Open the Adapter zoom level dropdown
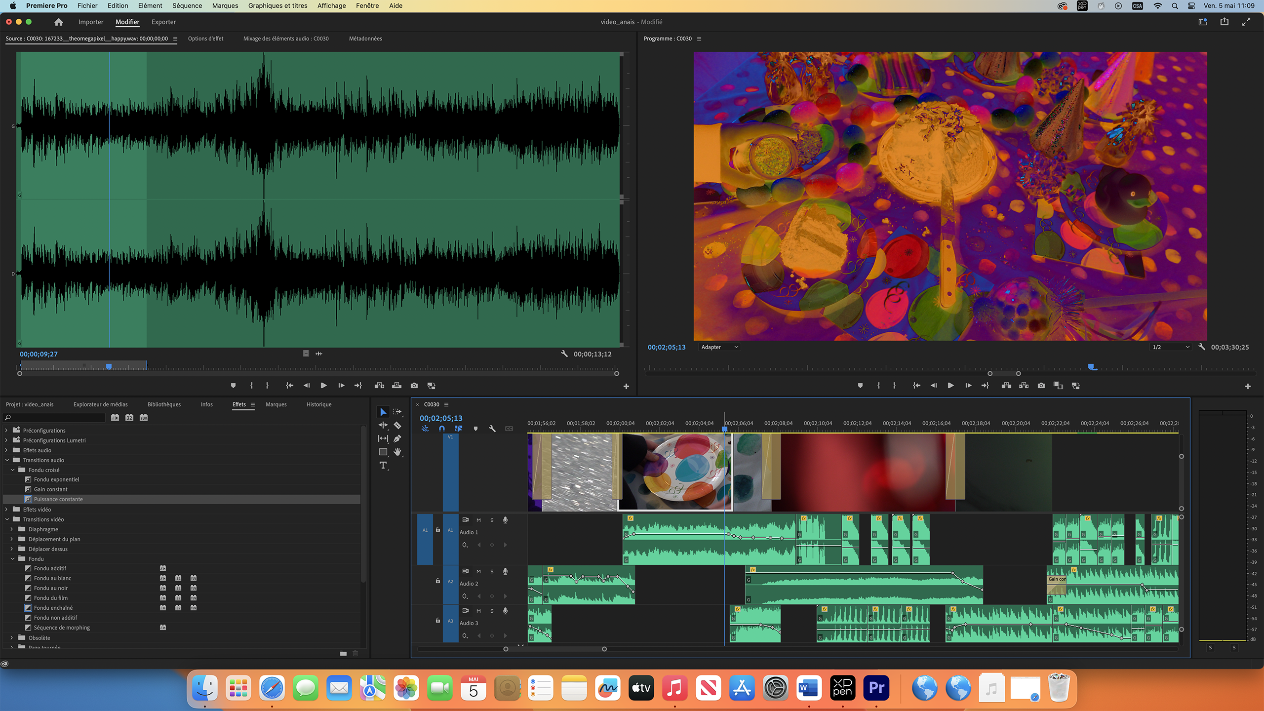 point(719,347)
